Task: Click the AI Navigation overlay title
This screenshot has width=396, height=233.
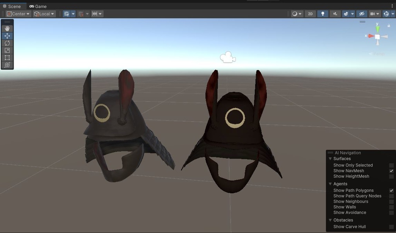Action: click(x=348, y=153)
